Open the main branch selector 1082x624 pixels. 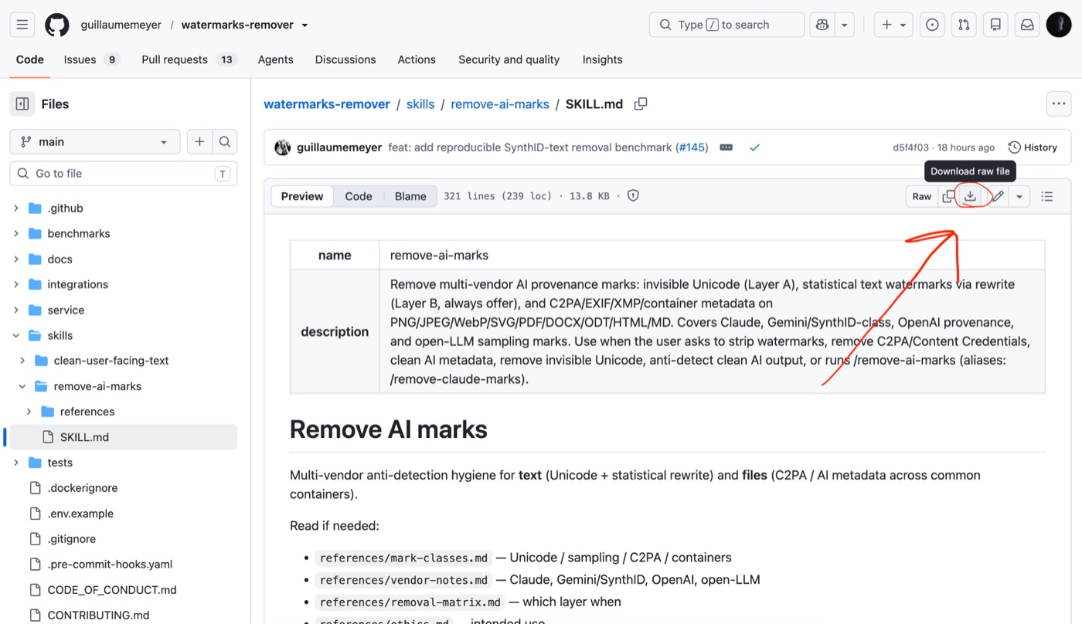95,141
